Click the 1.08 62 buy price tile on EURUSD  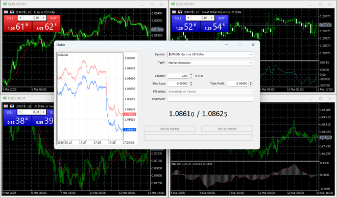[46, 27]
